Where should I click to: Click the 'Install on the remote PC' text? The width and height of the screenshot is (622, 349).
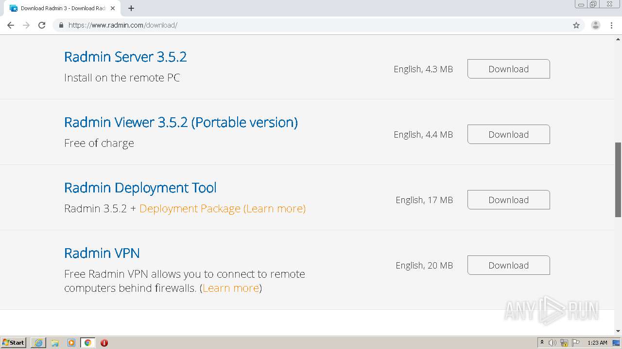point(122,78)
